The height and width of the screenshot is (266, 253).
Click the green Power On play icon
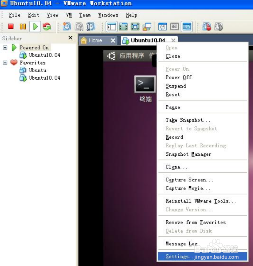coord(35,26)
